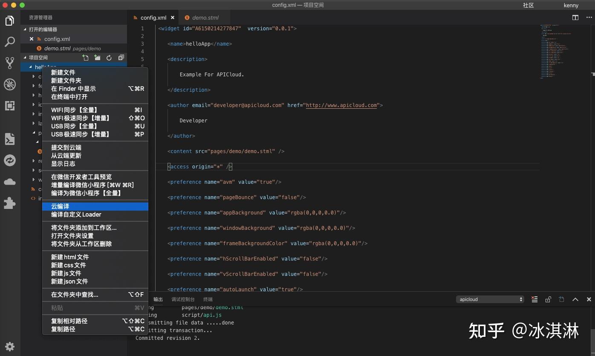Collapse all folders with the collapse icon
Screen dimensions: 595x356
click(121, 58)
